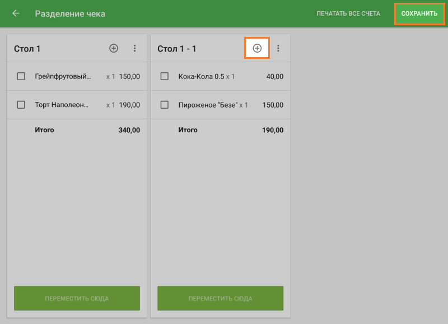Click the plus icon in Стол 1 - 1 header

[x=257, y=49]
